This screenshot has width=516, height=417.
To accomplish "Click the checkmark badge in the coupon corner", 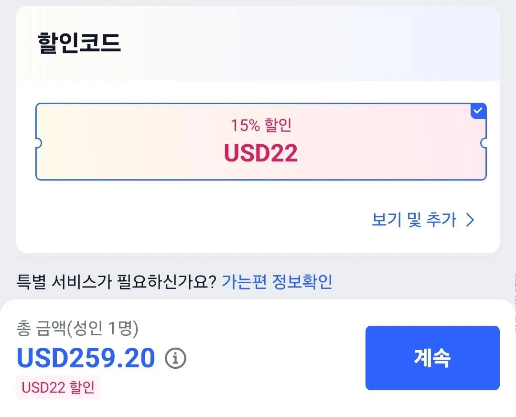I will [x=478, y=111].
